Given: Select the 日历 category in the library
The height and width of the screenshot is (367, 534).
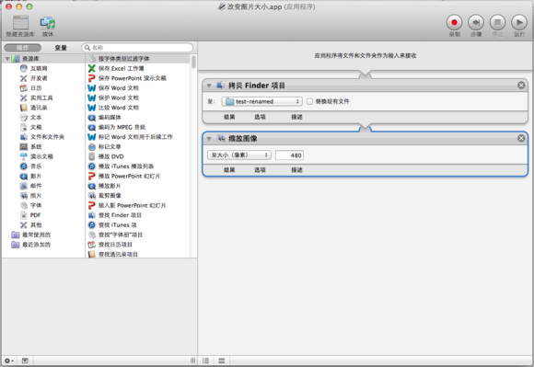Looking at the screenshot, I should pos(36,88).
